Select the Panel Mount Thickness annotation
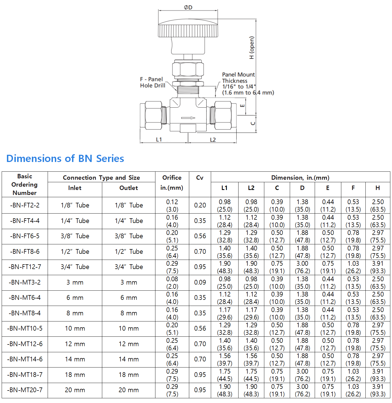The height and width of the screenshot is (403, 392). (x=248, y=84)
